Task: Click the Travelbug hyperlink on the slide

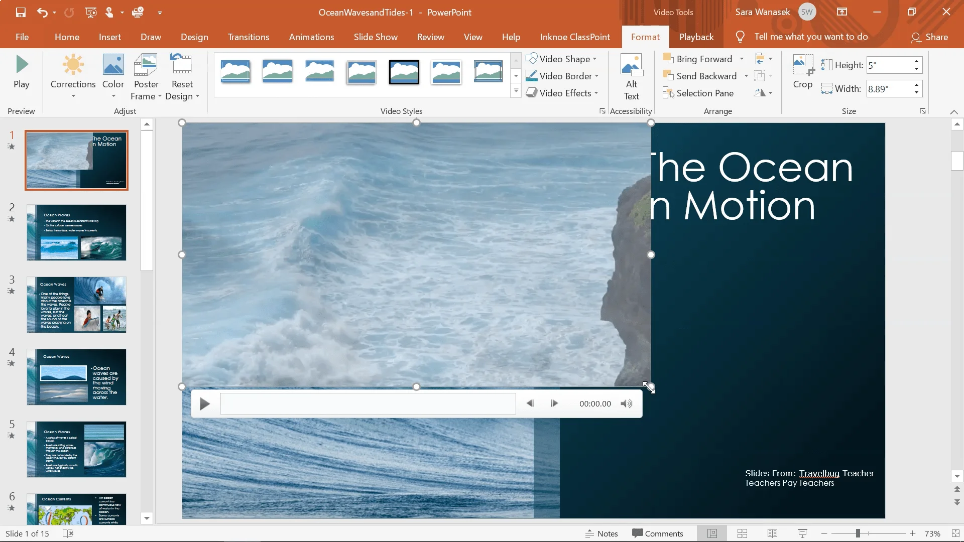Action: coord(818,473)
